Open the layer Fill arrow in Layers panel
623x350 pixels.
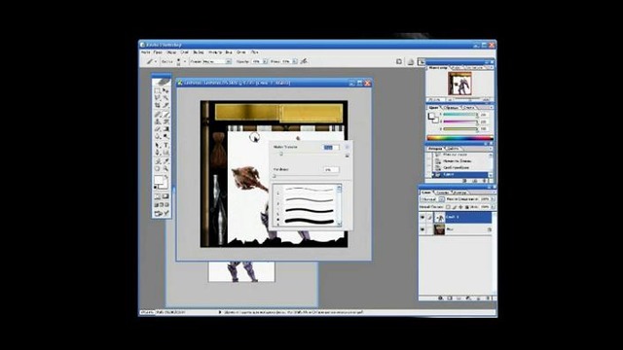point(493,207)
